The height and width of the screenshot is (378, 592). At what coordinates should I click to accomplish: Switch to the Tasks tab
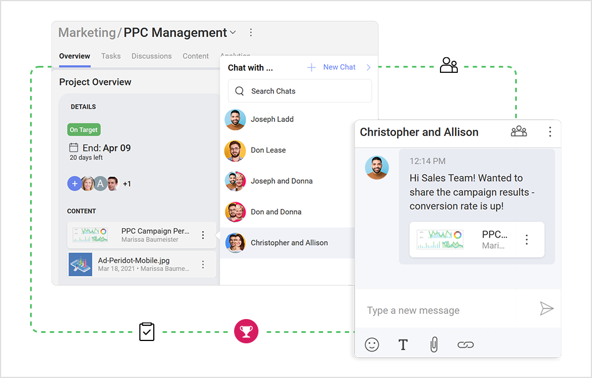111,56
